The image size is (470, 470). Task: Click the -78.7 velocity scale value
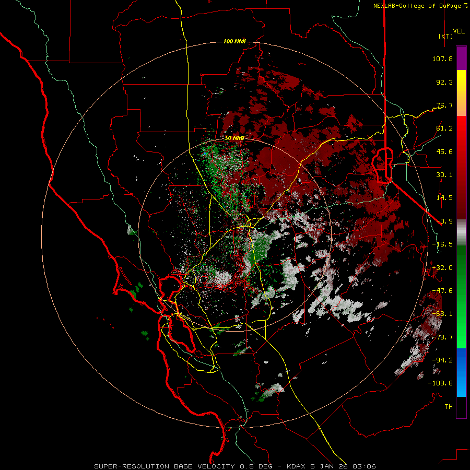coord(442,337)
